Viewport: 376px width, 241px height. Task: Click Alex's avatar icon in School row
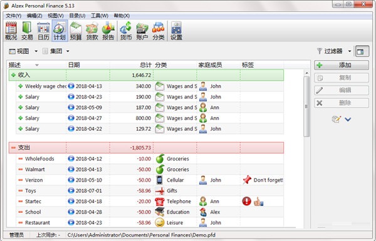coord(203,212)
